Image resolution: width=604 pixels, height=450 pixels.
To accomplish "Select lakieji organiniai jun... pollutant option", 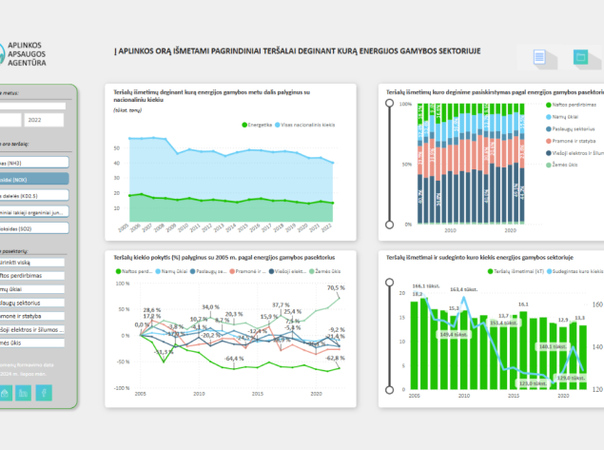I will [34, 212].
